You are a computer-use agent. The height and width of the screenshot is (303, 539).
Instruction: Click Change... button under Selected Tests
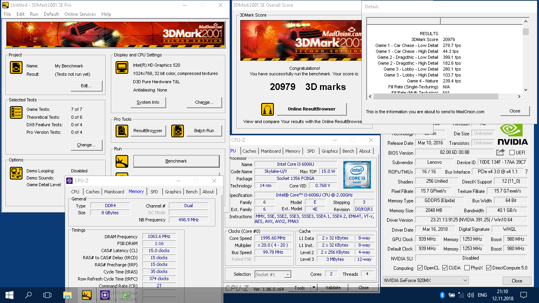pos(86,145)
